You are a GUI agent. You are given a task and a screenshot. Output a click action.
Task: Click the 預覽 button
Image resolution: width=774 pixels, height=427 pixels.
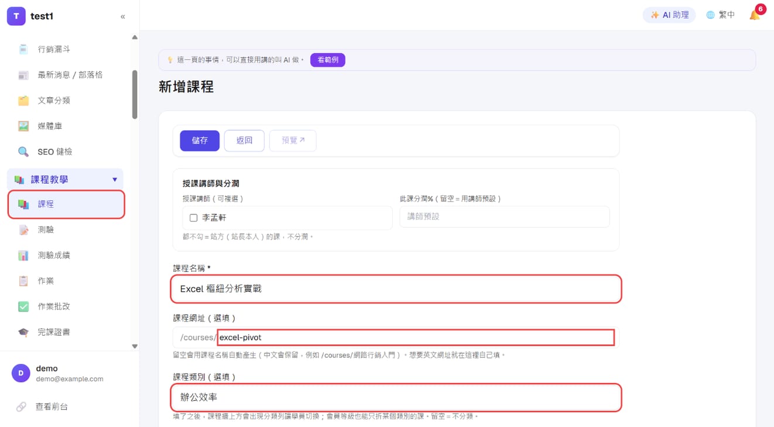[293, 141]
